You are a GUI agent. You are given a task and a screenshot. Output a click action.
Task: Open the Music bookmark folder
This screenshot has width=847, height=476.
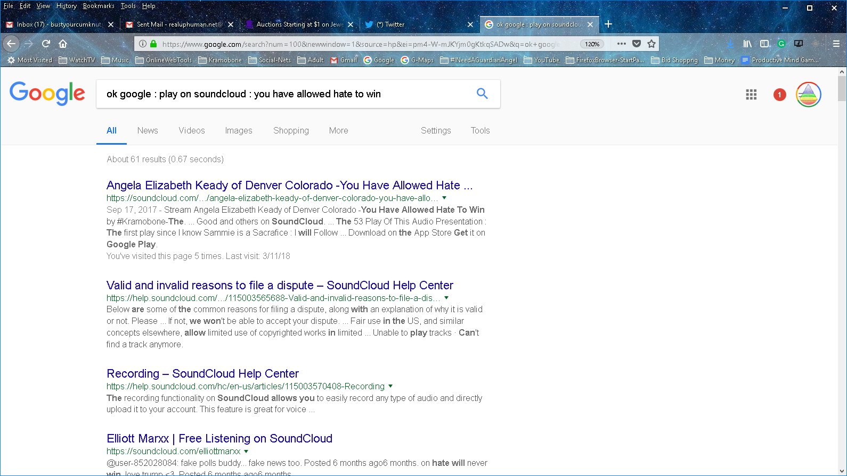pyautogui.click(x=115, y=60)
